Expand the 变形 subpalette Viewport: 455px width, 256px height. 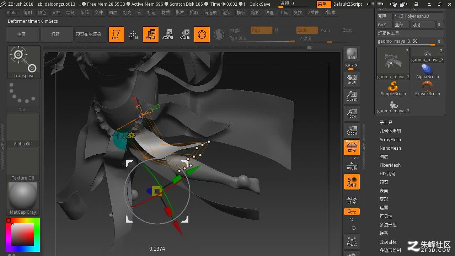(x=384, y=199)
